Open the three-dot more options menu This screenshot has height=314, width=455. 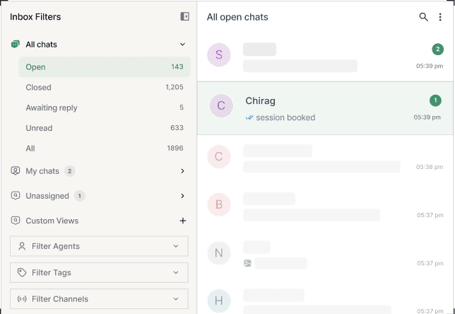(x=441, y=17)
